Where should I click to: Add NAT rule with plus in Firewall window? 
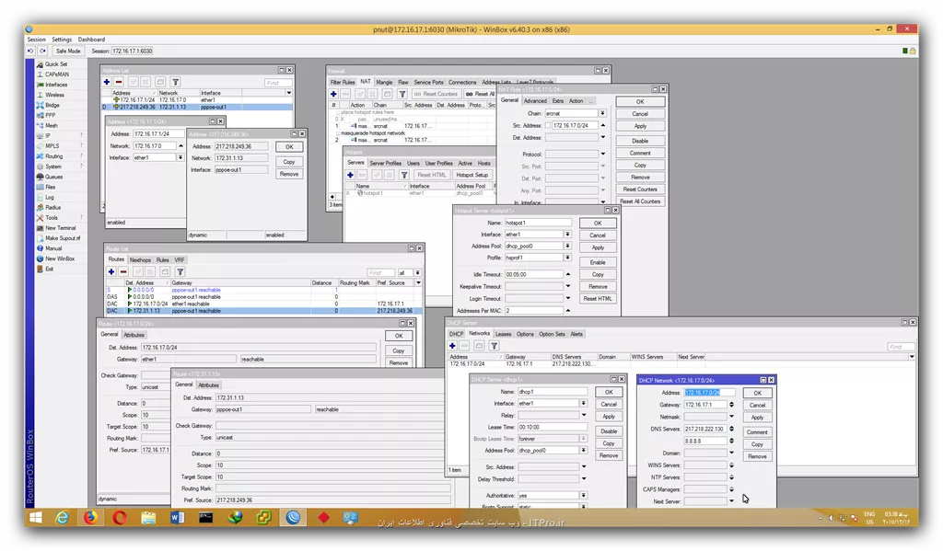pos(333,94)
